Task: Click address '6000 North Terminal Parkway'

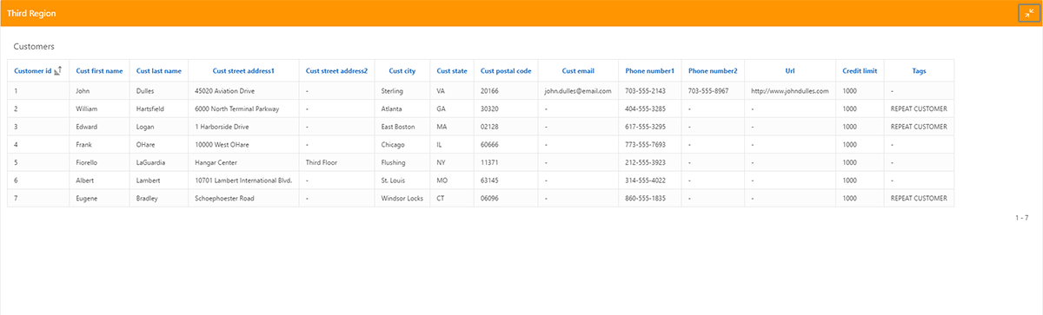Action: [237, 108]
